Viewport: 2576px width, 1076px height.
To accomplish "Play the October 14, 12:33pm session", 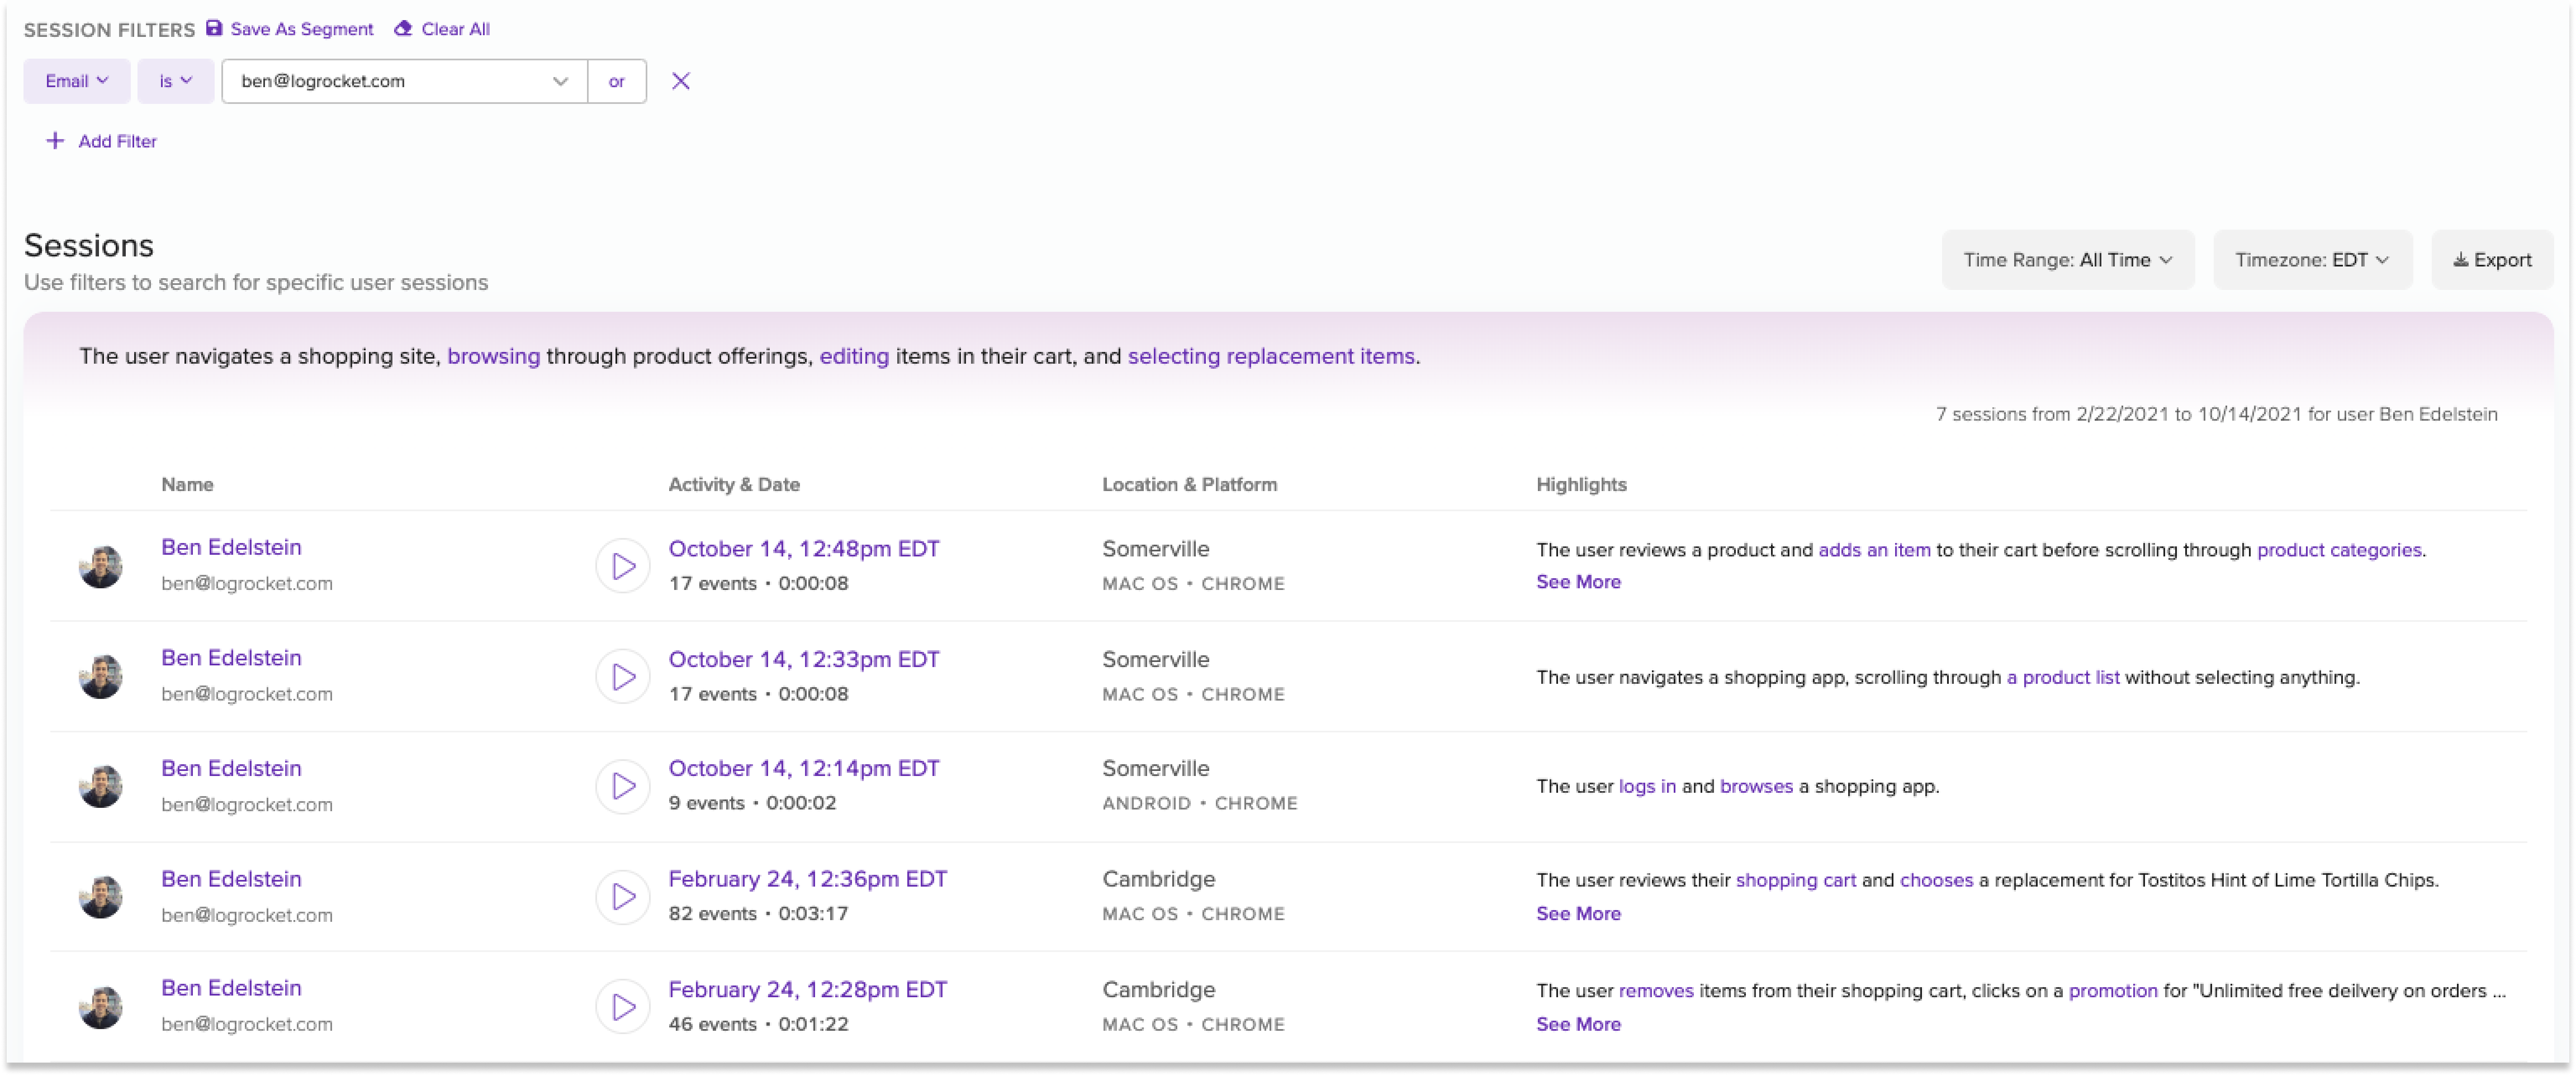I will (x=623, y=676).
